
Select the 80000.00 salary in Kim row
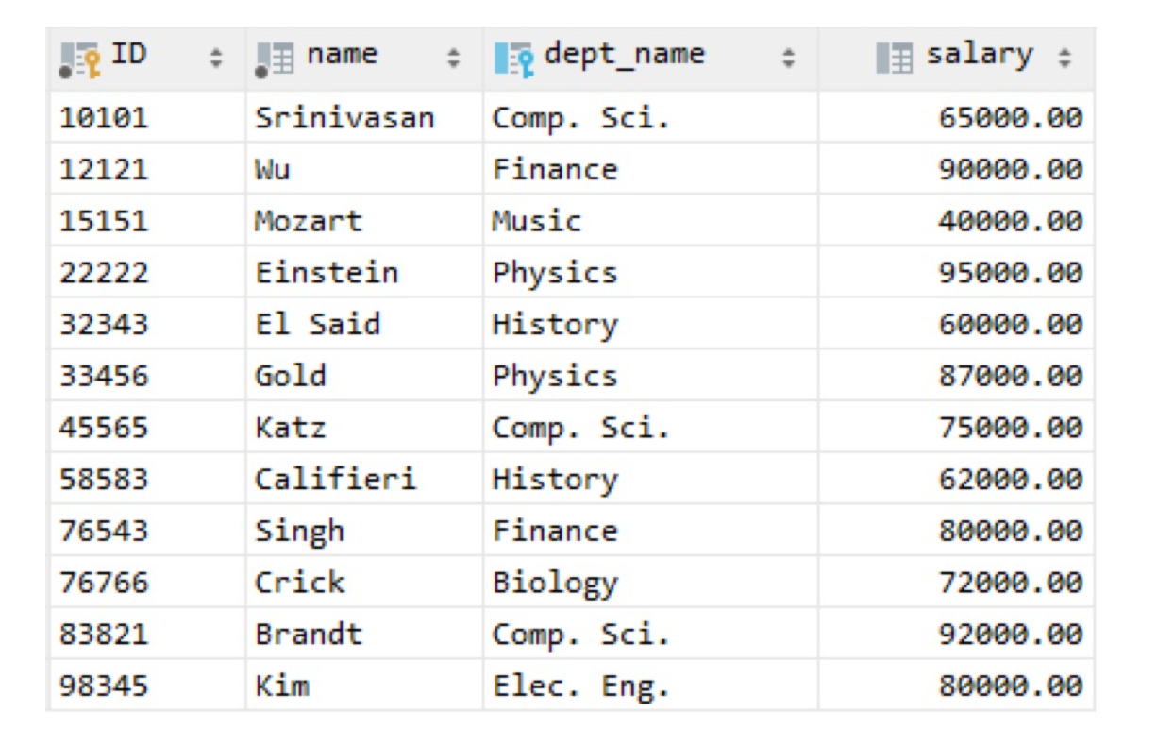tap(957, 685)
